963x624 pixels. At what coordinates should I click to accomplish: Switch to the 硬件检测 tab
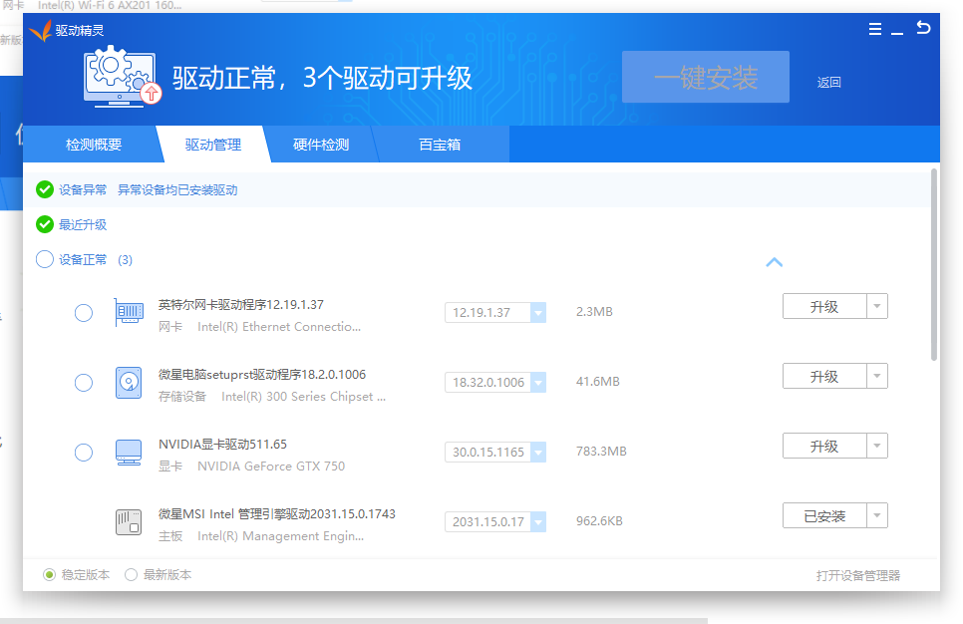point(321,145)
